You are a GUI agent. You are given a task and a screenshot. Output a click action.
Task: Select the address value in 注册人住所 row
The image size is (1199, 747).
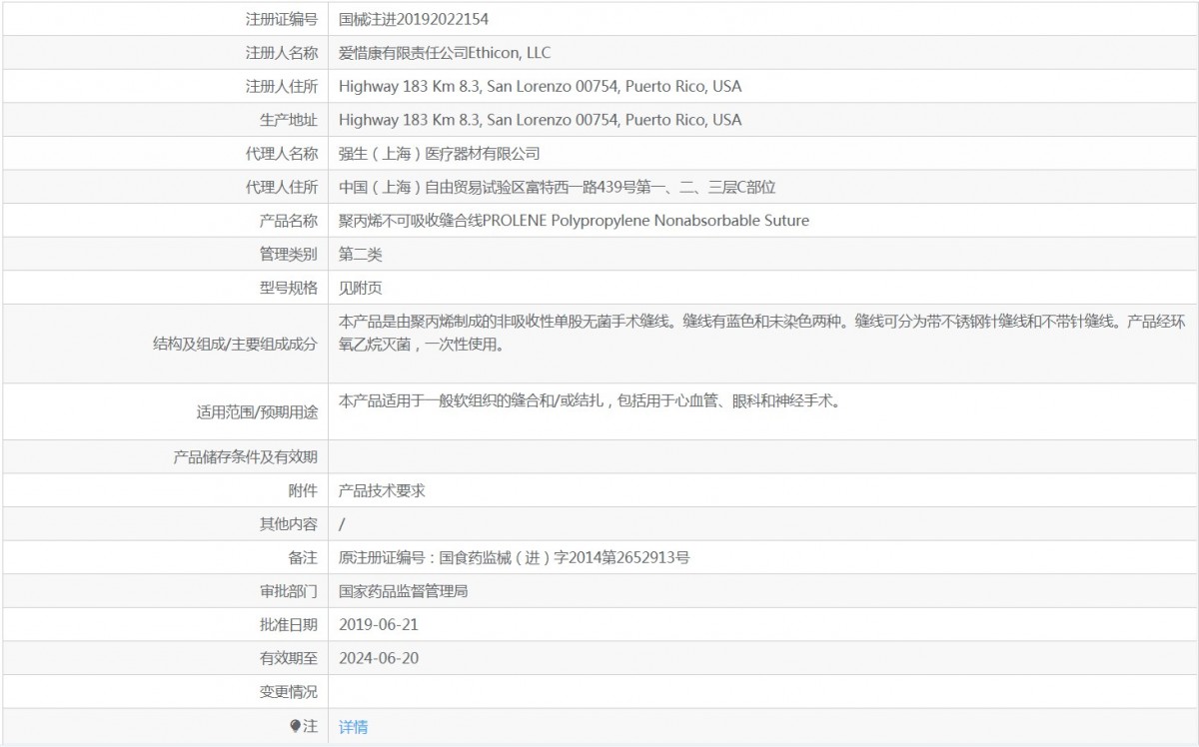541,86
